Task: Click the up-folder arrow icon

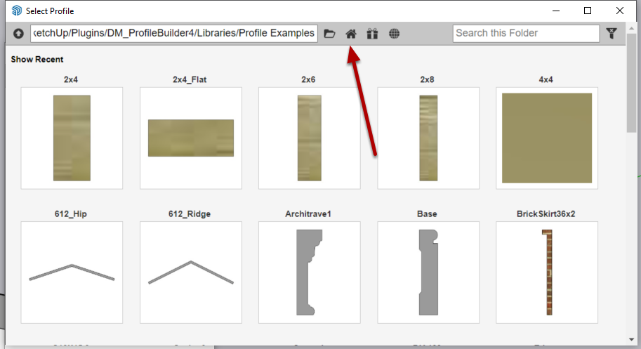Action: tap(18, 33)
